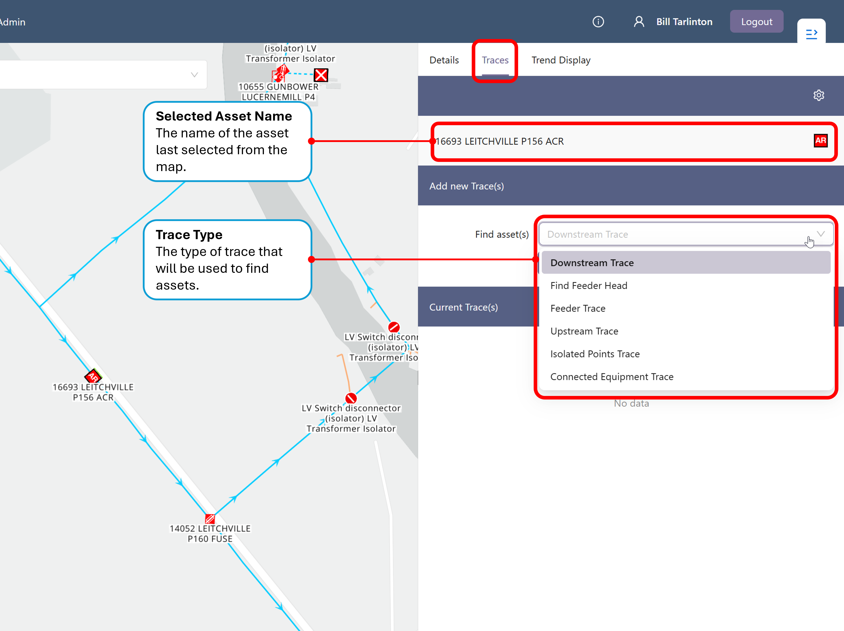Click the Logout button
Viewport: 844px width, 631px height.
[x=756, y=22]
